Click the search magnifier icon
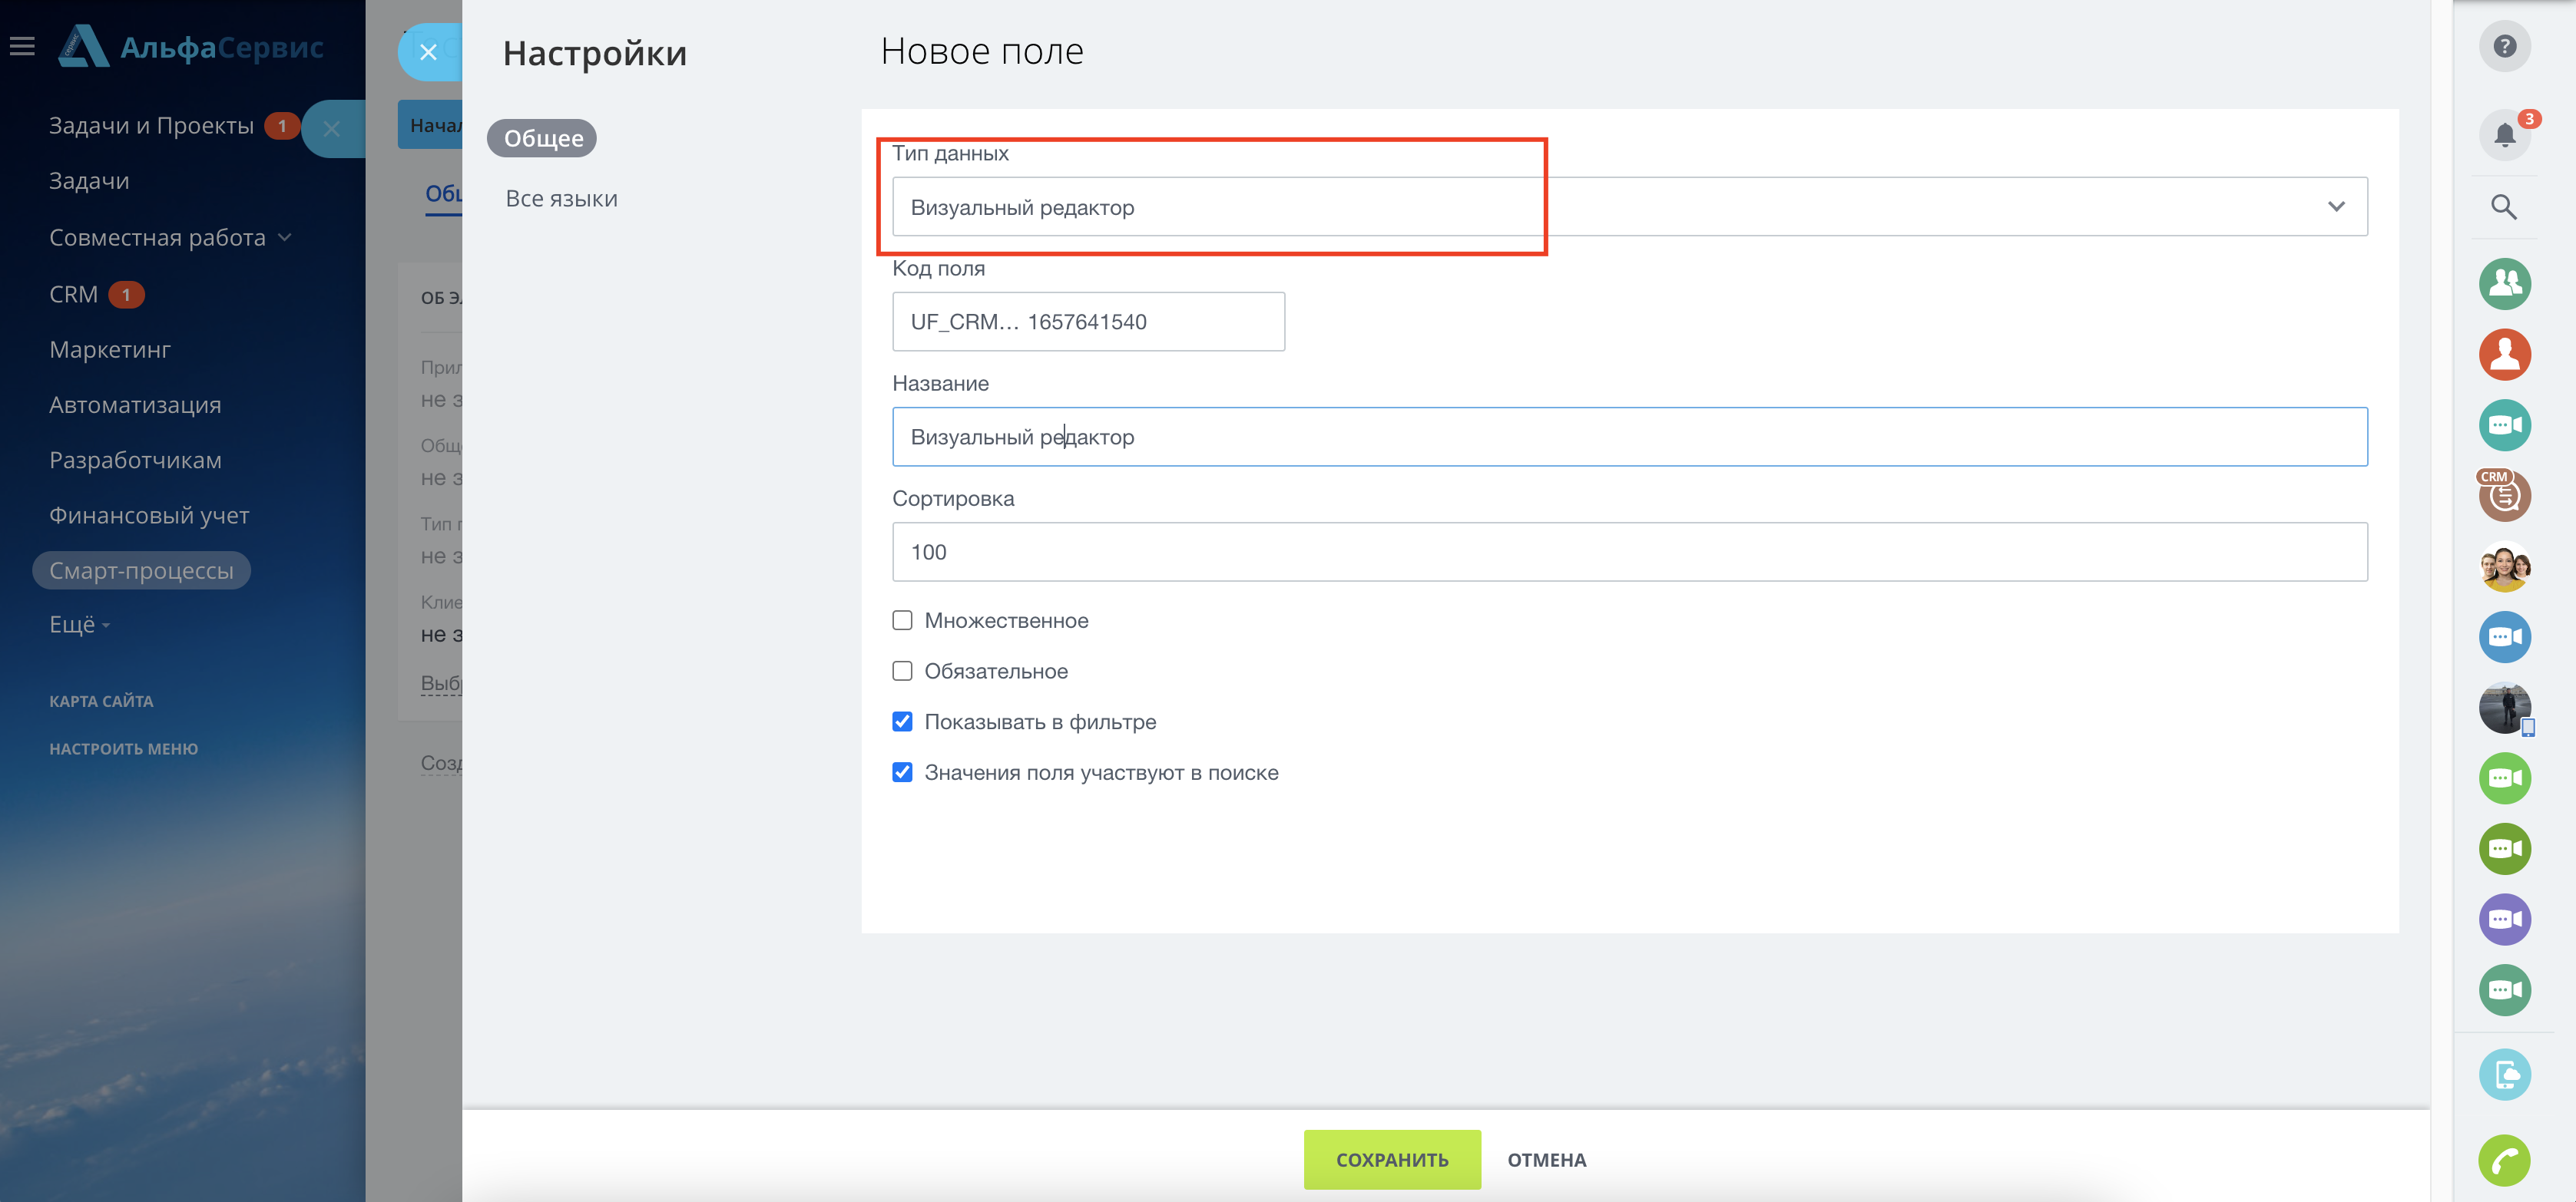 [x=2503, y=206]
